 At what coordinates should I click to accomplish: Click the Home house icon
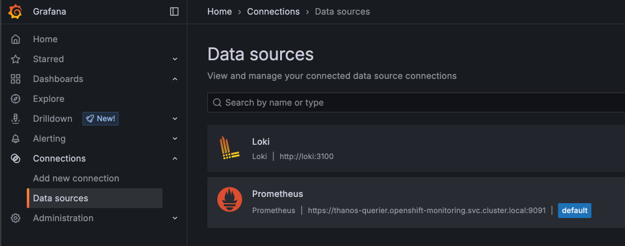click(x=16, y=39)
